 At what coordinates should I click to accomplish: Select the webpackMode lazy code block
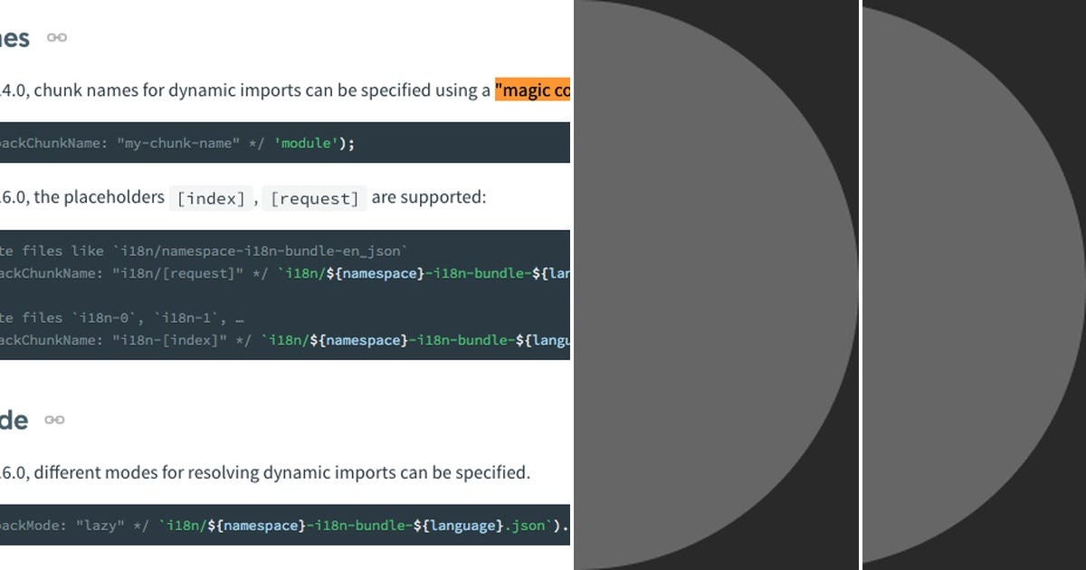click(x=271, y=525)
